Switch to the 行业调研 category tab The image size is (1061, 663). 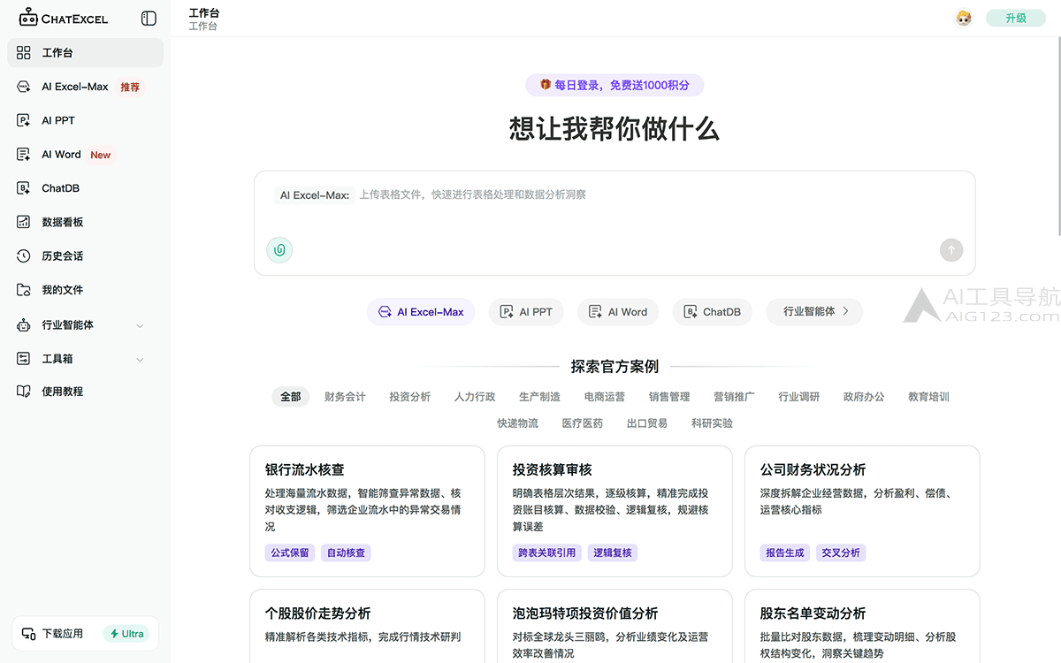[799, 397]
